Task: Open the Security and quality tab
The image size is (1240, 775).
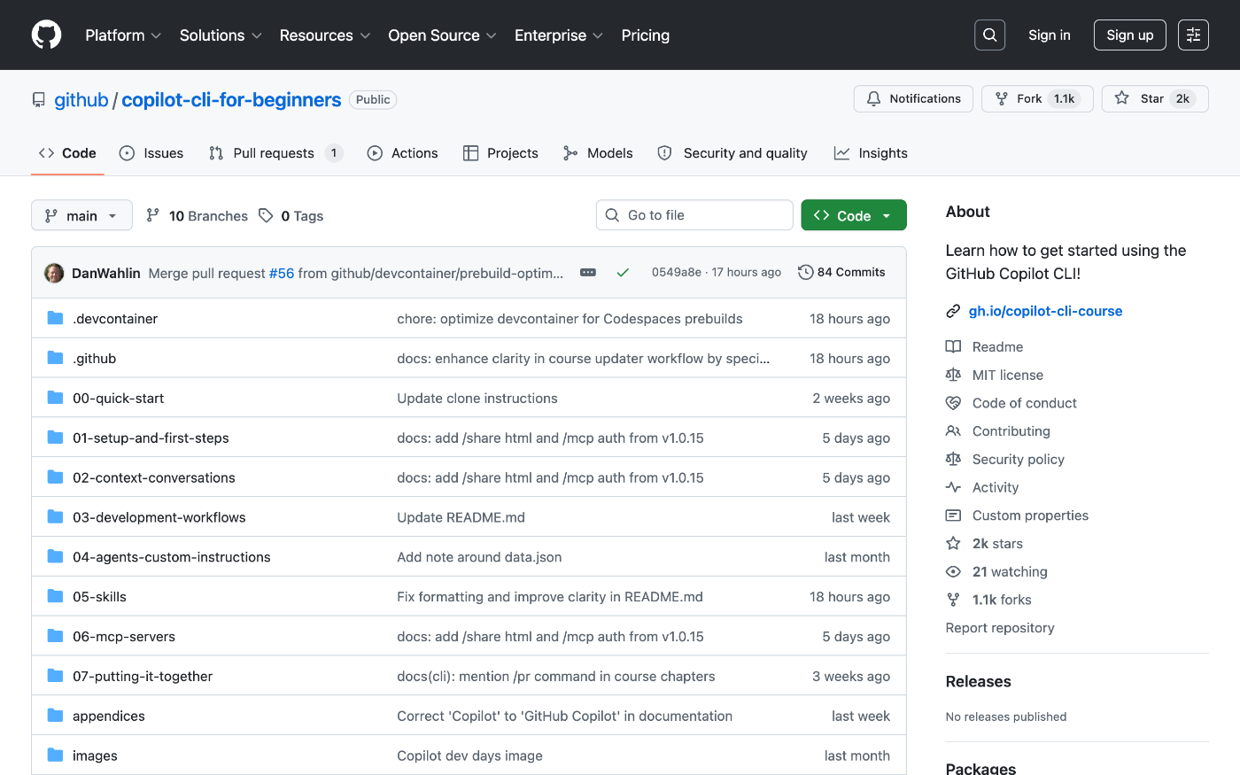Action: click(732, 153)
